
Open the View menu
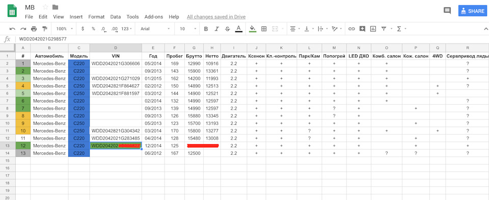[58, 17]
